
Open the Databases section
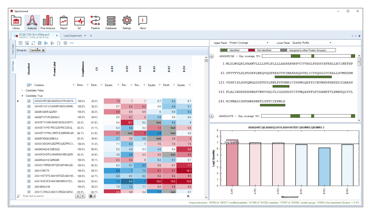click(x=111, y=23)
